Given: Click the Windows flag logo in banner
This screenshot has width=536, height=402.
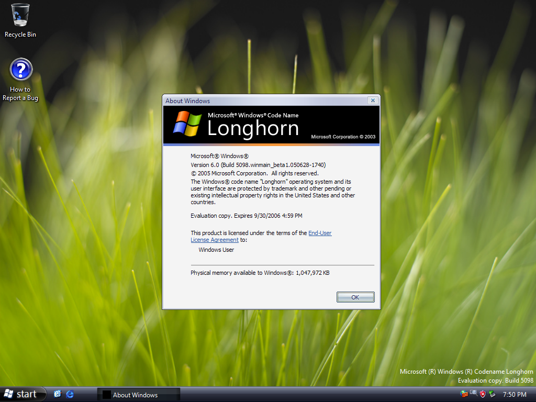Looking at the screenshot, I should pyautogui.click(x=187, y=124).
